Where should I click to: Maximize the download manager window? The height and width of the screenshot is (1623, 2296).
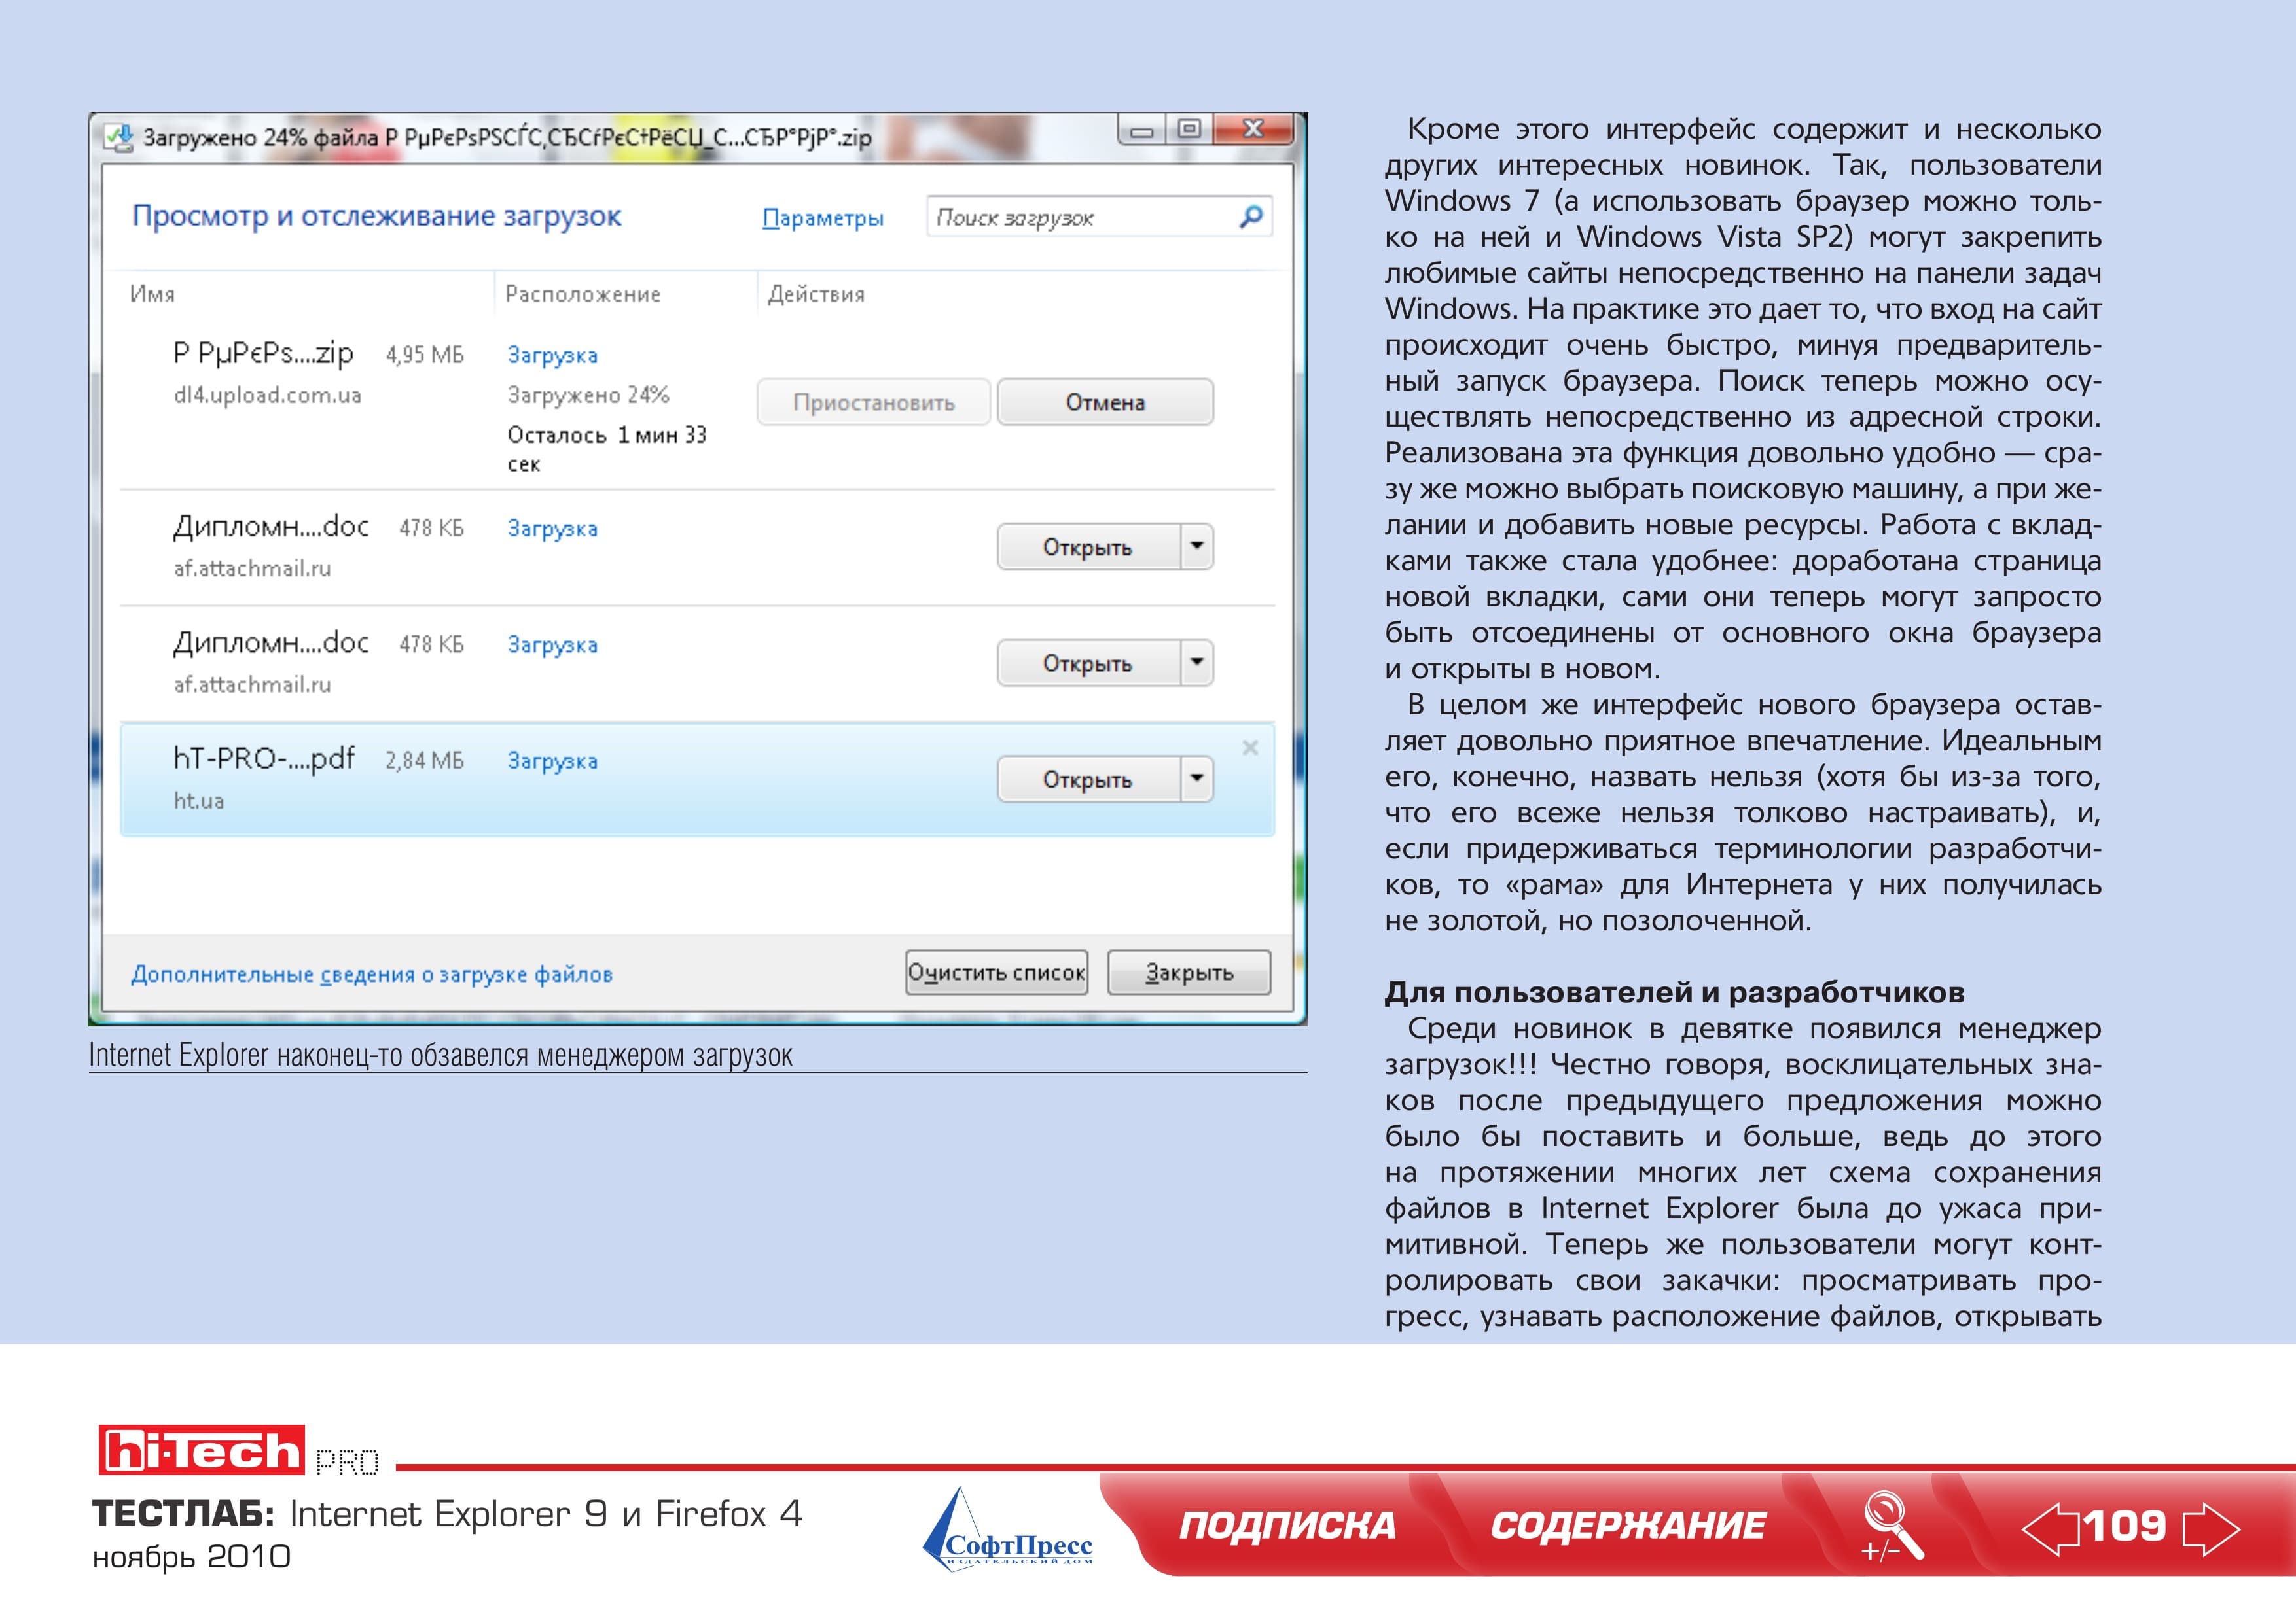click(1189, 129)
